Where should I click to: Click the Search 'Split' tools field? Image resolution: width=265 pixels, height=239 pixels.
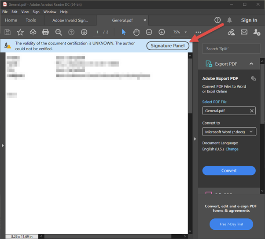(231, 49)
